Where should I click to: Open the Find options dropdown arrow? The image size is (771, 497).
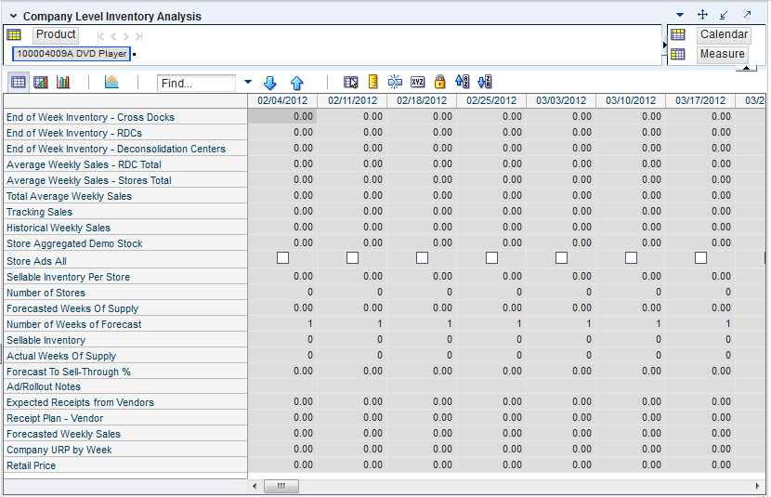click(x=248, y=83)
